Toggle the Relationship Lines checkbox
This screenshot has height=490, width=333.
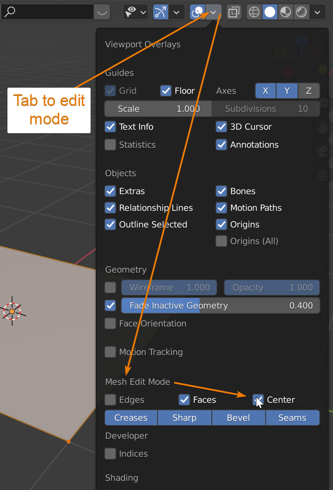pyautogui.click(x=110, y=208)
